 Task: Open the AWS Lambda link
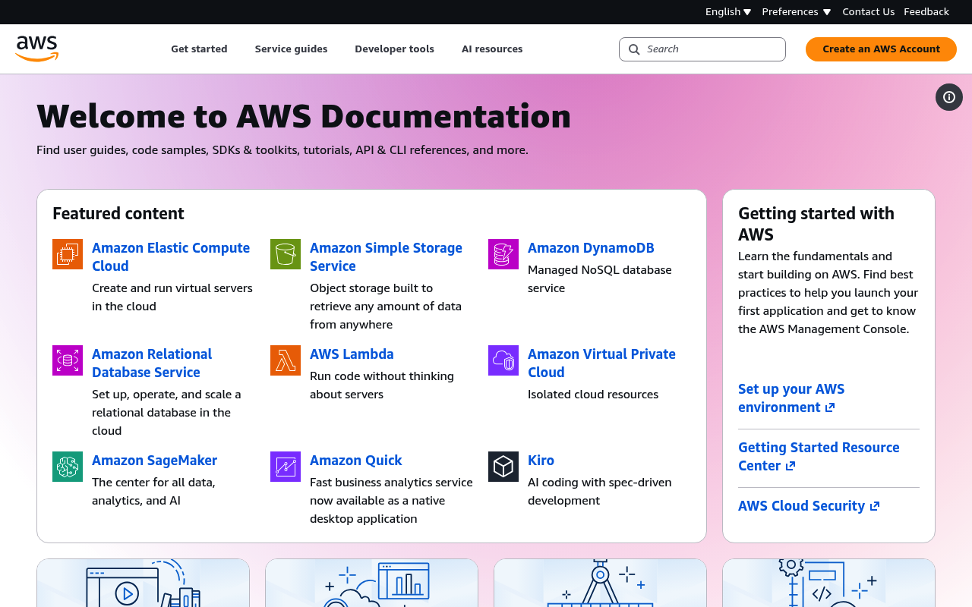(352, 354)
